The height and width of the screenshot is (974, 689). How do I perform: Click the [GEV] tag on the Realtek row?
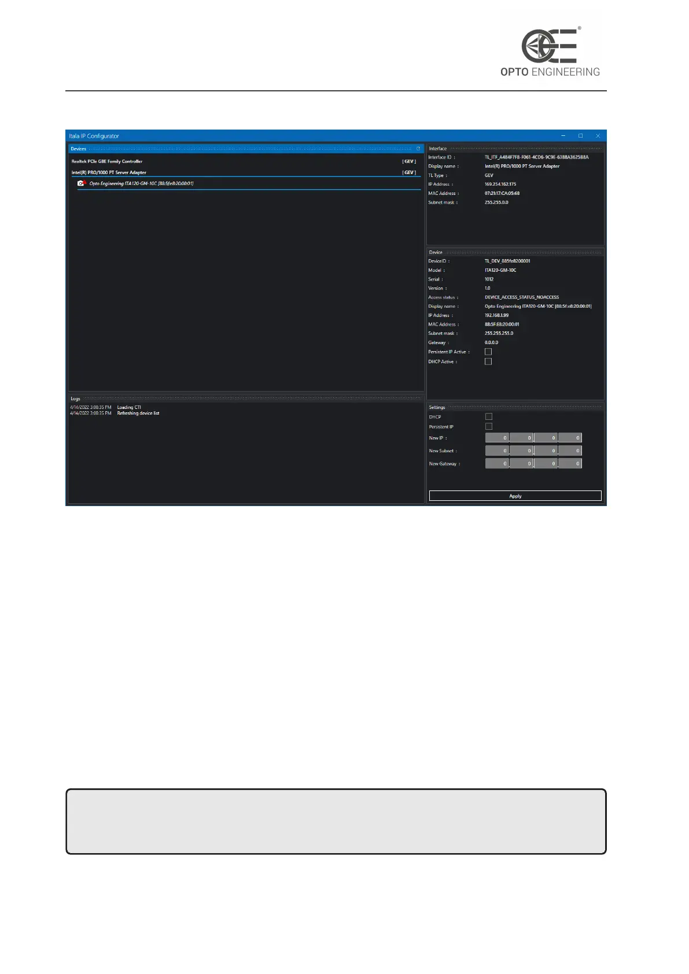(409, 161)
